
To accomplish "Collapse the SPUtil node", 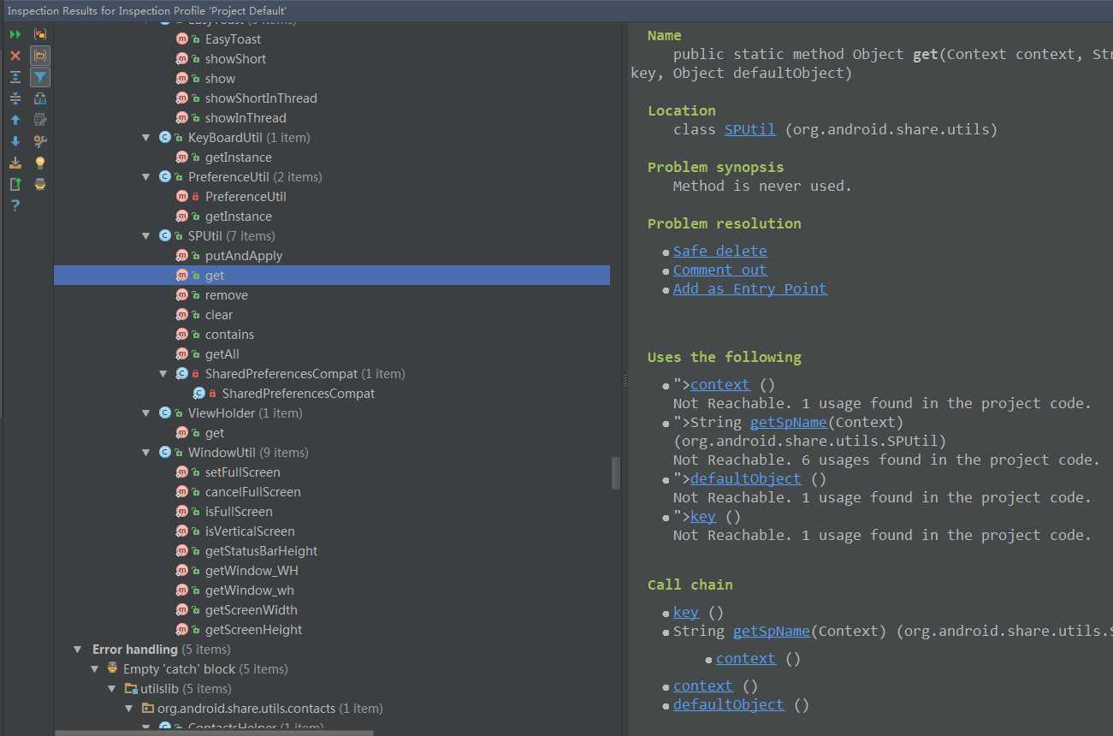I will (146, 236).
